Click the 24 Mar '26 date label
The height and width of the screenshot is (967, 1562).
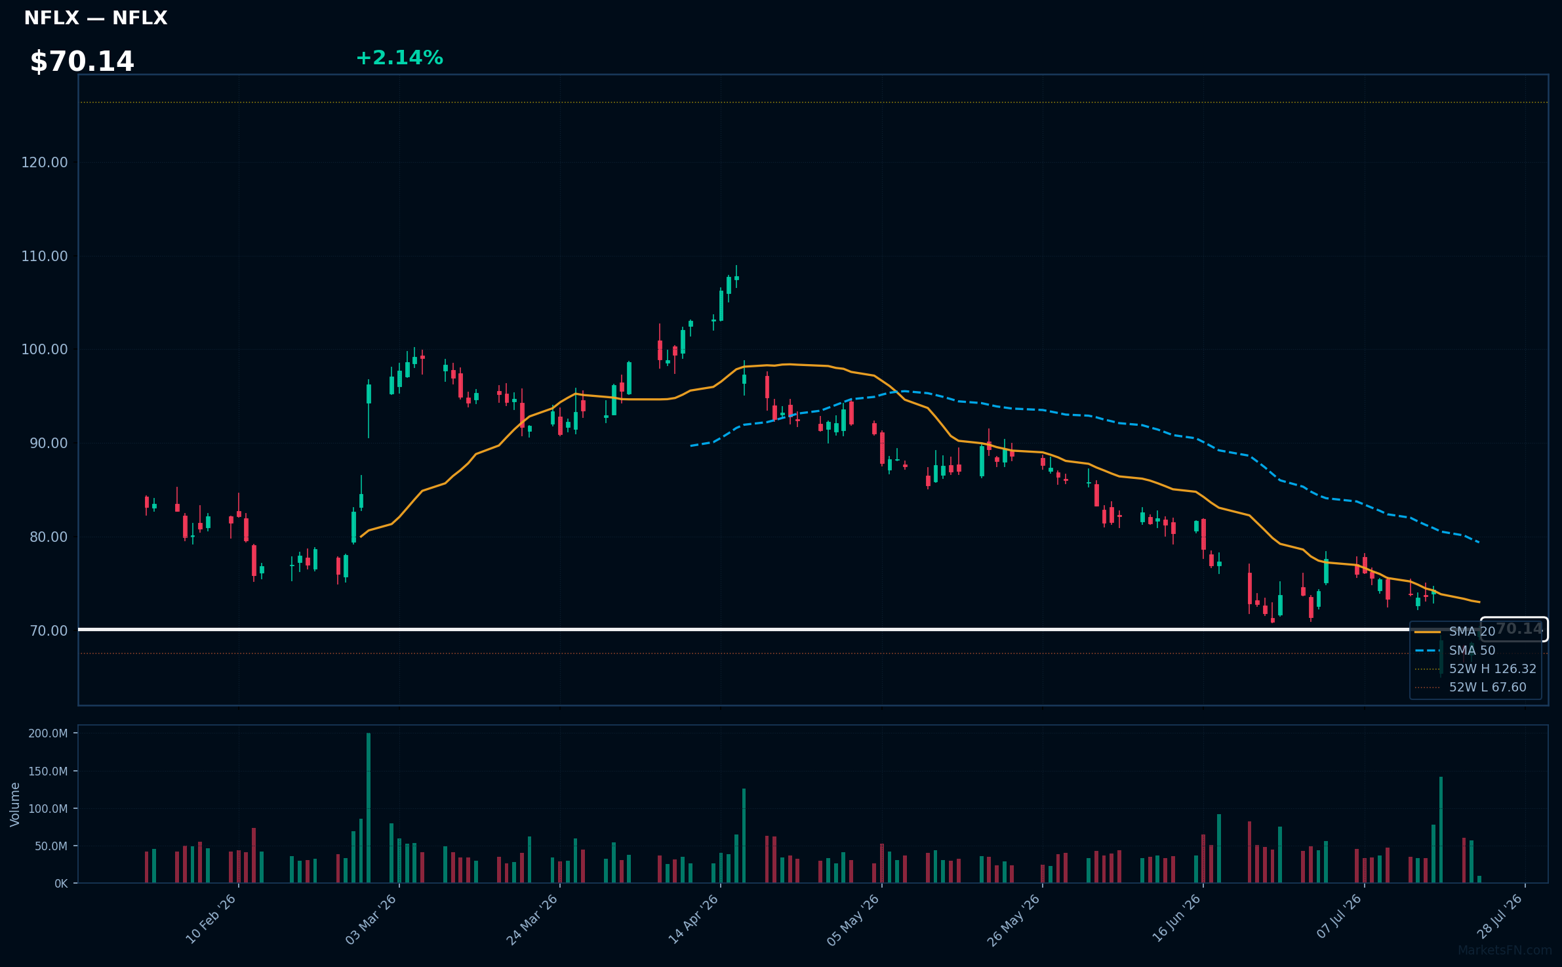pyautogui.click(x=531, y=919)
